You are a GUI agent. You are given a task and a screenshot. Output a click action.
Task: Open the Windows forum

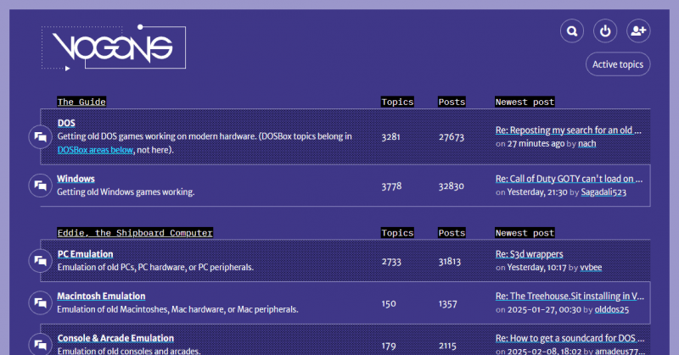point(76,179)
